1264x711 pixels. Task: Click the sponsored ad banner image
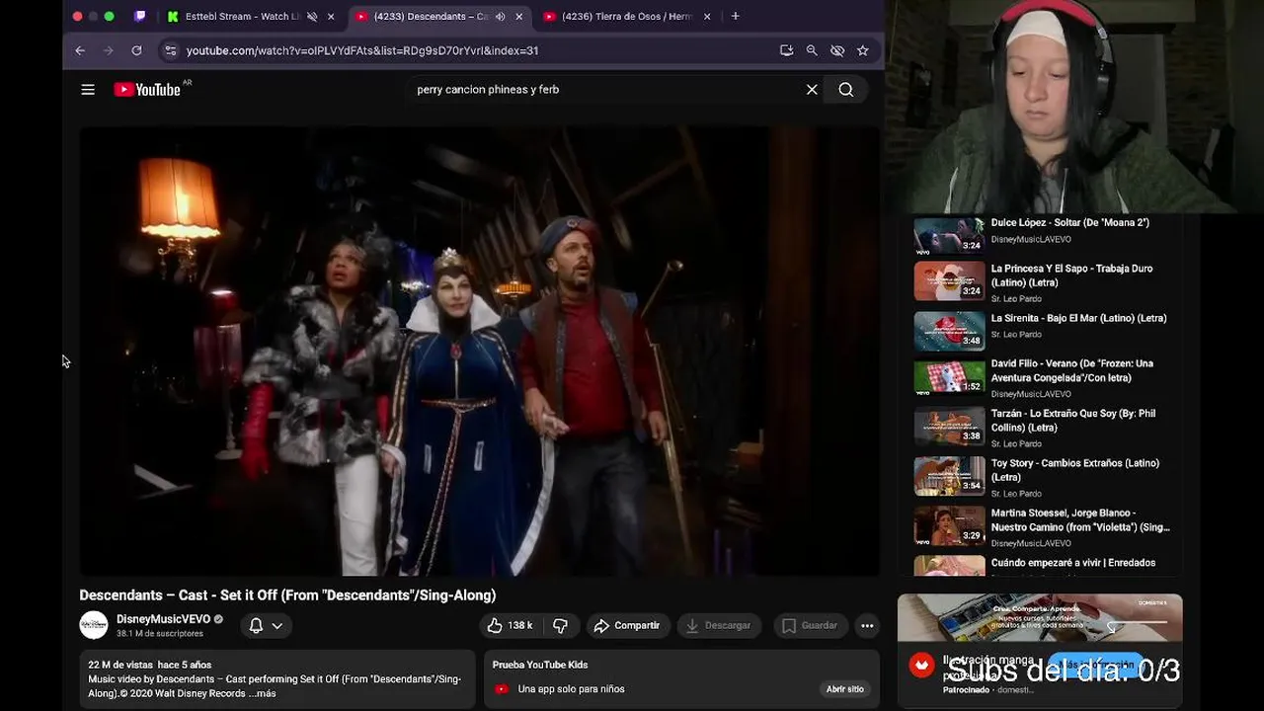1040,618
